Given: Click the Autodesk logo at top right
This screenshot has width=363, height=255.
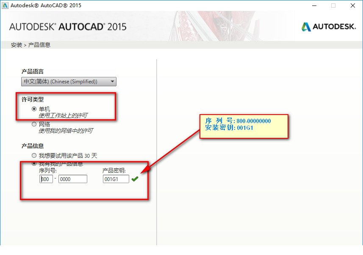Looking at the screenshot, I should [x=329, y=27].
